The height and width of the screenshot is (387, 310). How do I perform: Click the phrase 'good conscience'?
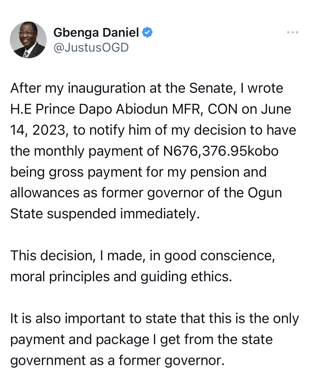click(x=219, y=256)
